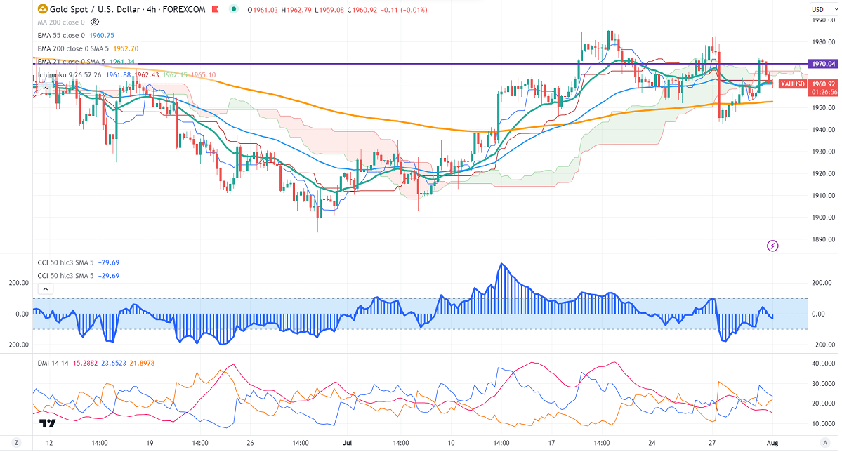The image size is (842, 452).
Task: Select the Ichimoku 9 26 52 26 legend
Action: 70,74
